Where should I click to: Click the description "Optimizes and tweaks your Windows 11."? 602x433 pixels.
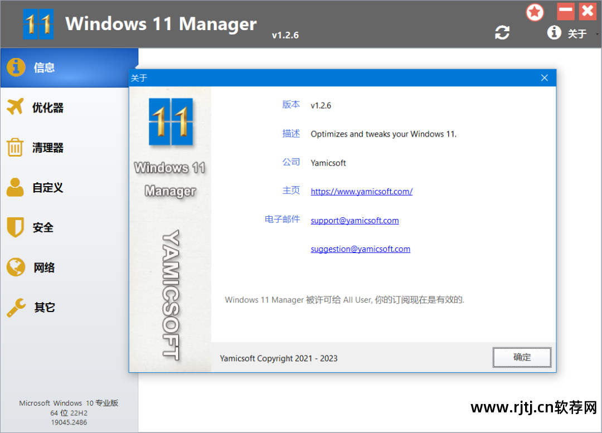383,134
